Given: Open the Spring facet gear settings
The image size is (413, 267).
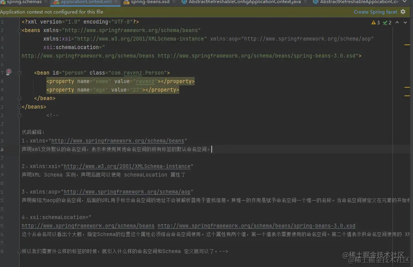Looking at the screenshot, I should pos(403,12).
